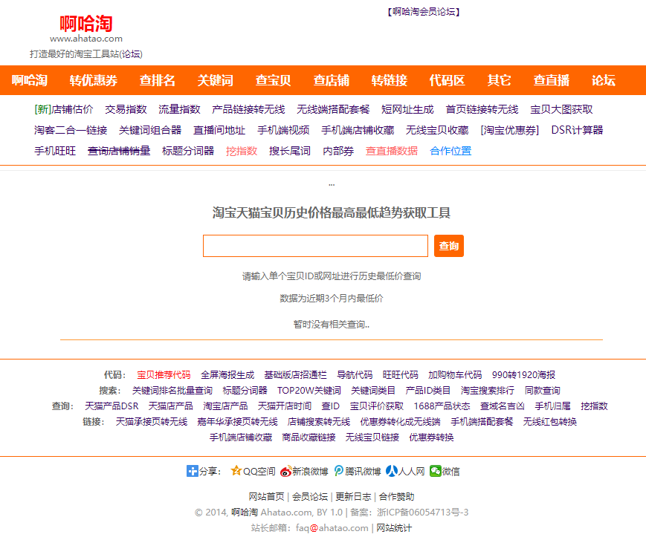Open the blue 分享 plus icon
Screen dimensions: 646x540
[192, 471]
